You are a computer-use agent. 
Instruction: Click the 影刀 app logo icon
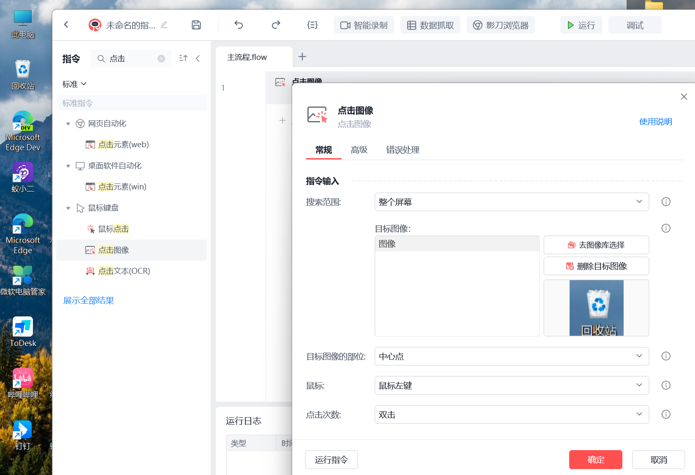click(95, 25)
